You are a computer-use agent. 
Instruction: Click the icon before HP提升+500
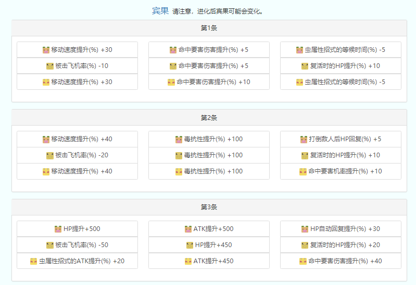pos(58,229)
